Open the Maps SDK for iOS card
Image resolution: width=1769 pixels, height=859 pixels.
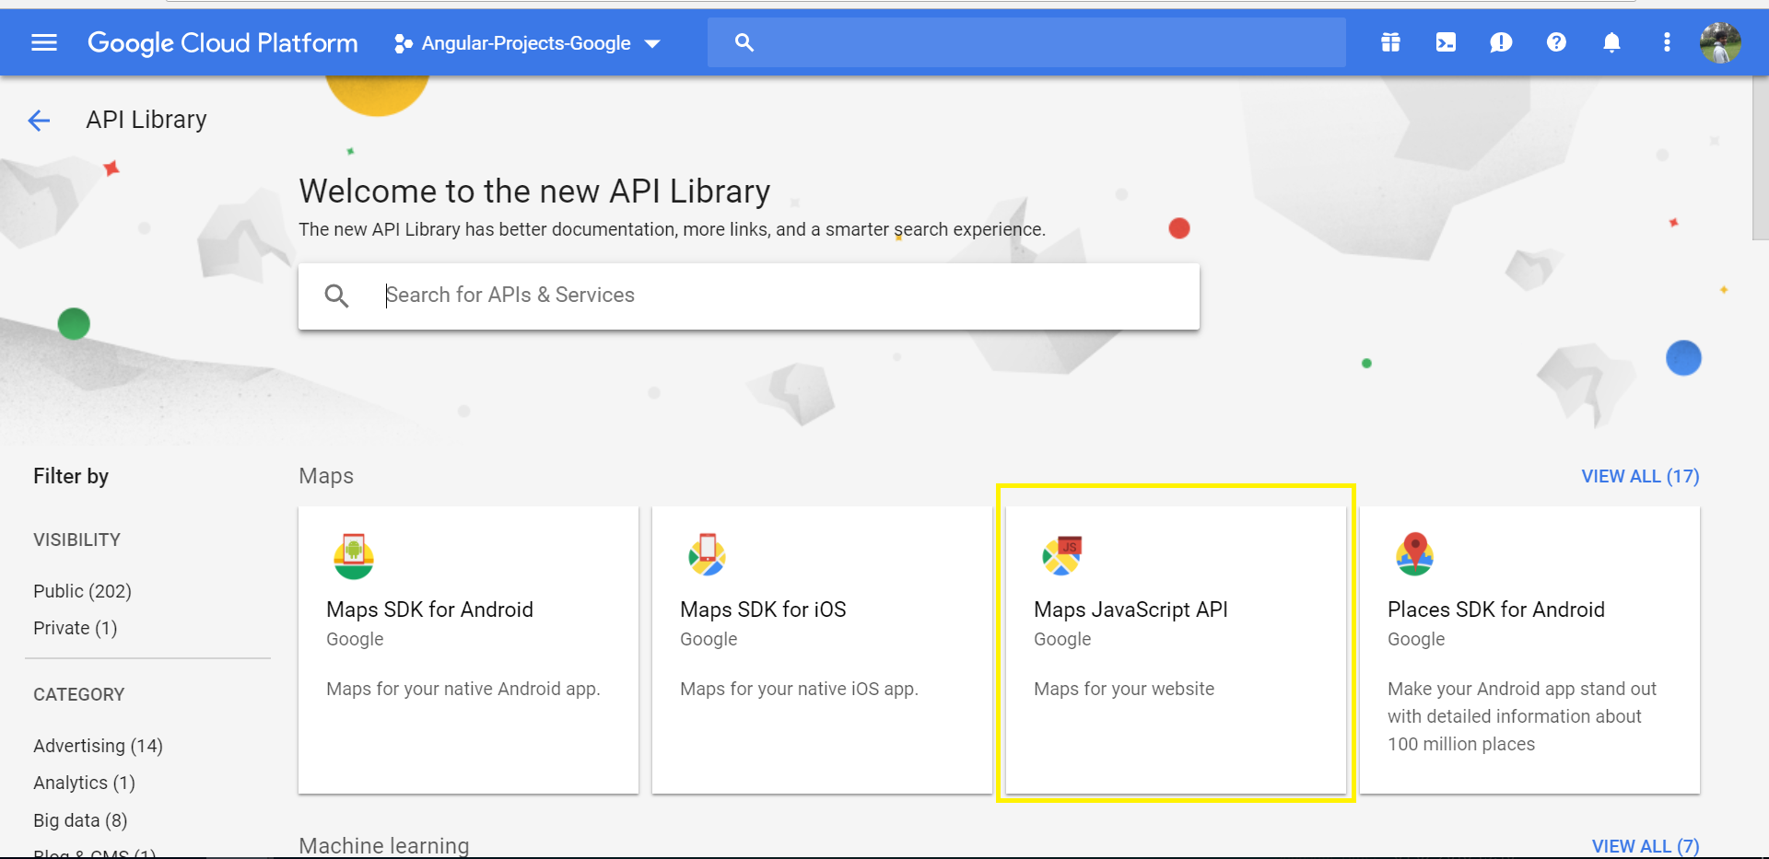(x=822, y=649)
